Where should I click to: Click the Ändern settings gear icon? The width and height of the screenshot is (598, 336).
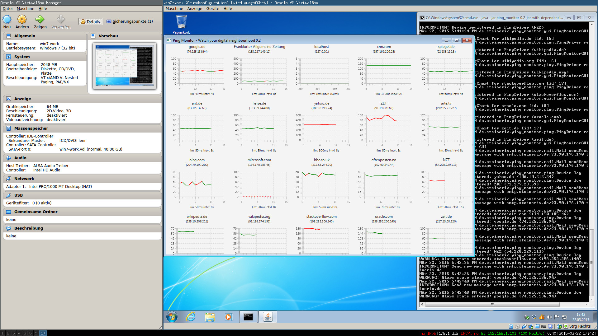pyautogui.click(x=22, y=20)
